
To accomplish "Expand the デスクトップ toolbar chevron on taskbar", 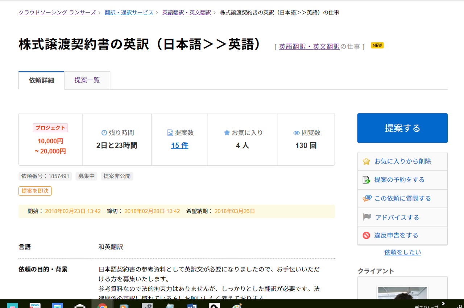I will [443, 303].
